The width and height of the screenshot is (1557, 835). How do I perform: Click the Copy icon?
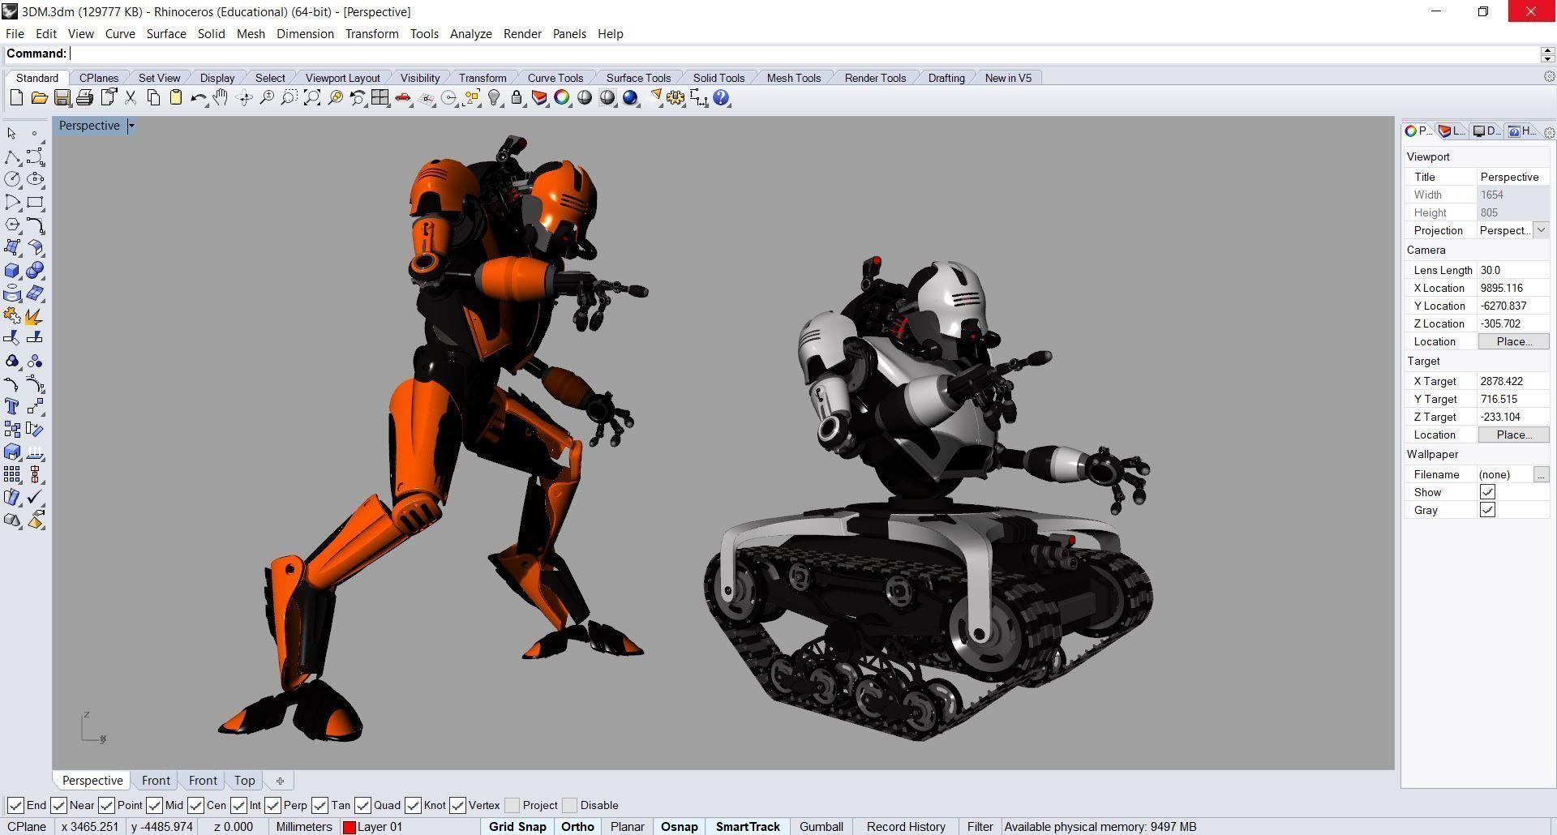152,98
